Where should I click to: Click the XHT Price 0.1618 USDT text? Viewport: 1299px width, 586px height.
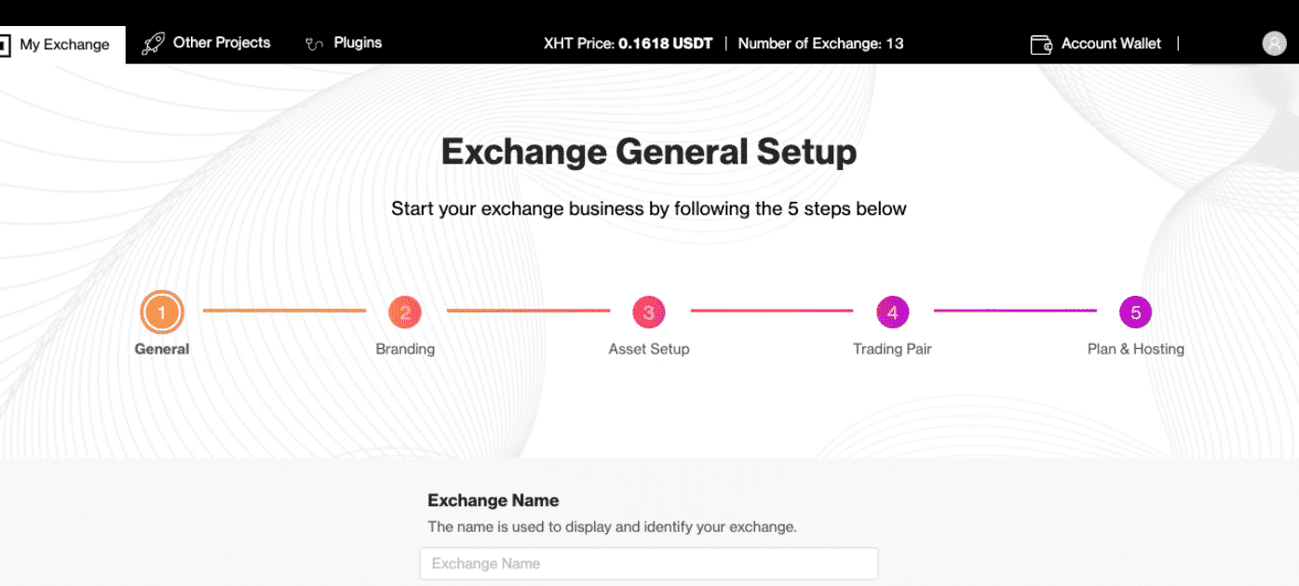628,44
